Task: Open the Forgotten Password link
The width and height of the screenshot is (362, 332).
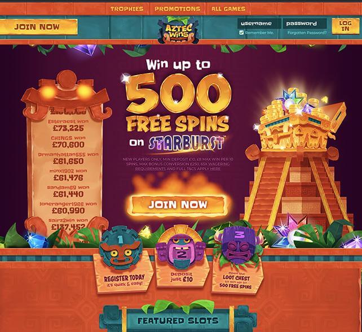Action: coord(307,33)
